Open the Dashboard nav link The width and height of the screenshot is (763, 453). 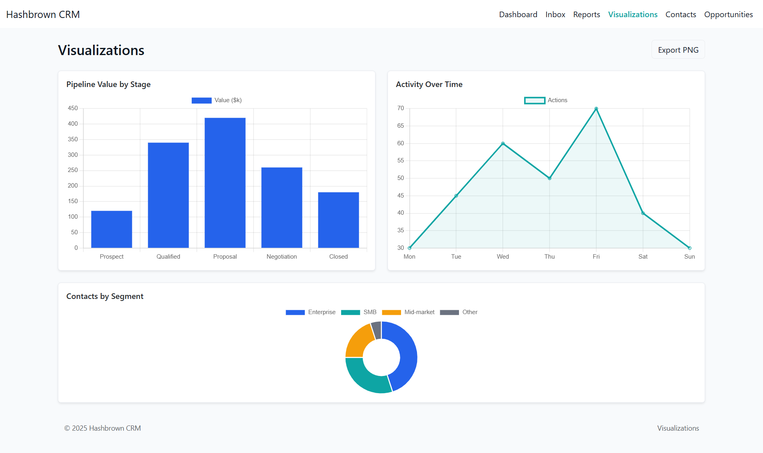coord(518,14)
